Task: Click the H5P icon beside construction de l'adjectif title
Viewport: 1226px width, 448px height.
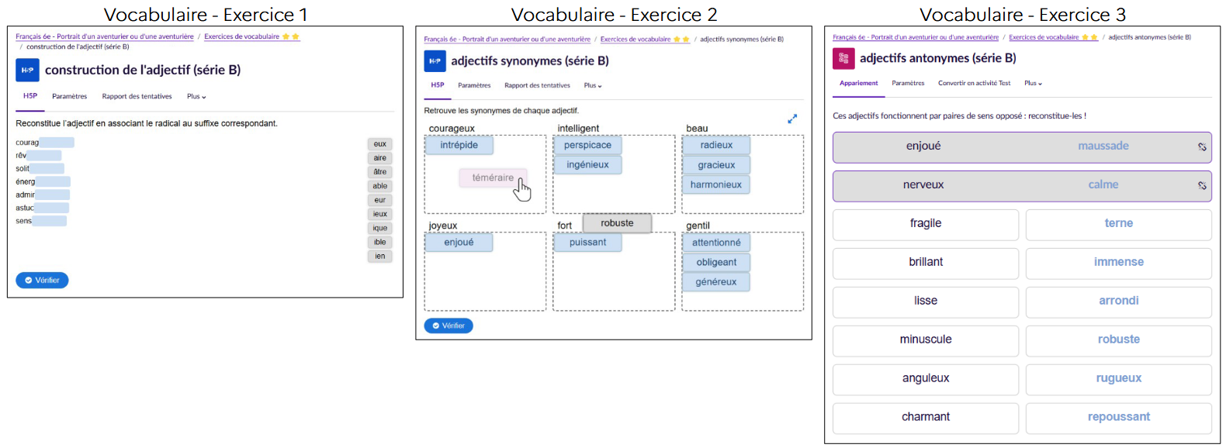Action: (x=27, y=70)
